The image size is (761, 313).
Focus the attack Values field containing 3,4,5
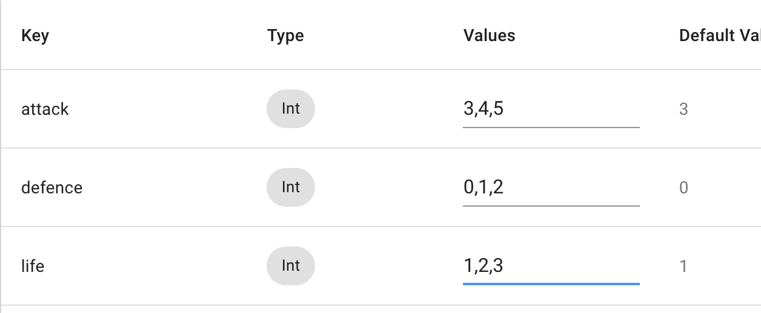click(x=551, y=109)
